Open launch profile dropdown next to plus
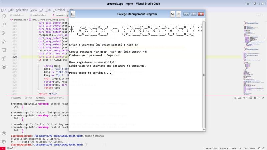 pos(247,98)
